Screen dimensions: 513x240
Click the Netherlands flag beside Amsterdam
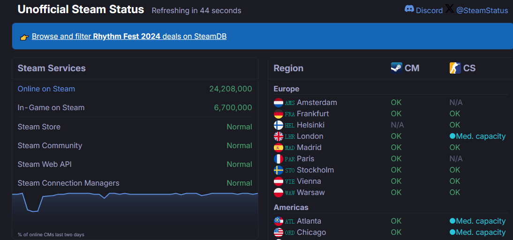(279, 103)
